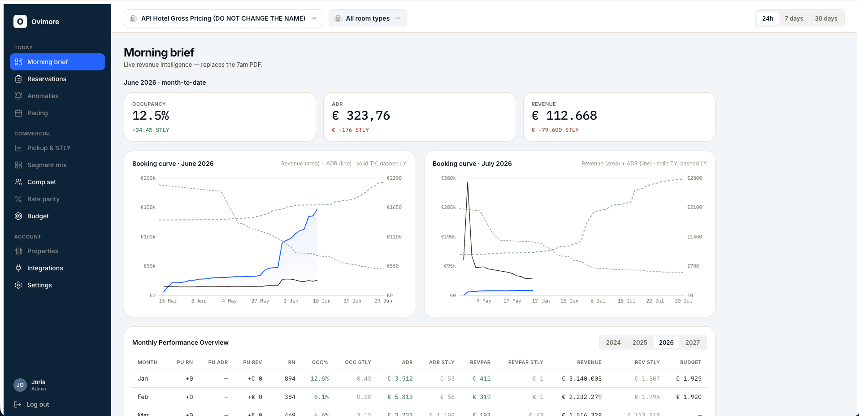The width and height of the screenshot is (859, 416).
Task: Click the Anomalies bell icon
Action: click(x=18, y=96)
